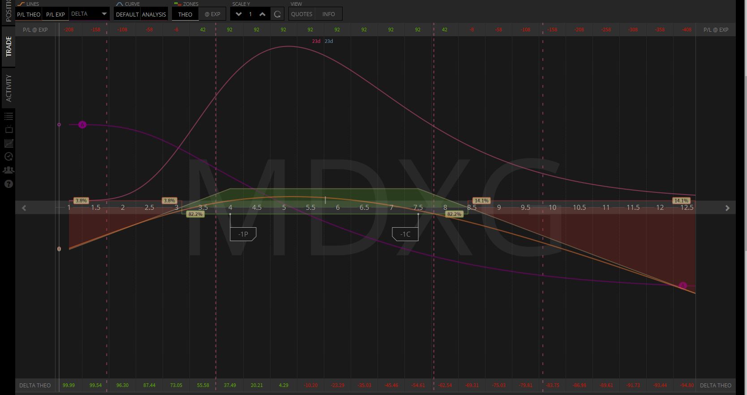Click the 7.5 strike on price axis
The width and height of the screenshot is (747, 395).
coord(418,208)
